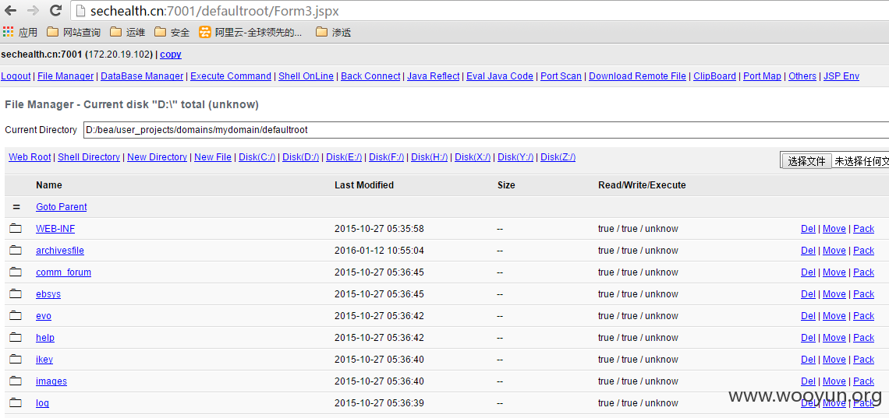Go to Web Root
The width and height of the screenshot is (889, 418).
(x=30, y=156)
